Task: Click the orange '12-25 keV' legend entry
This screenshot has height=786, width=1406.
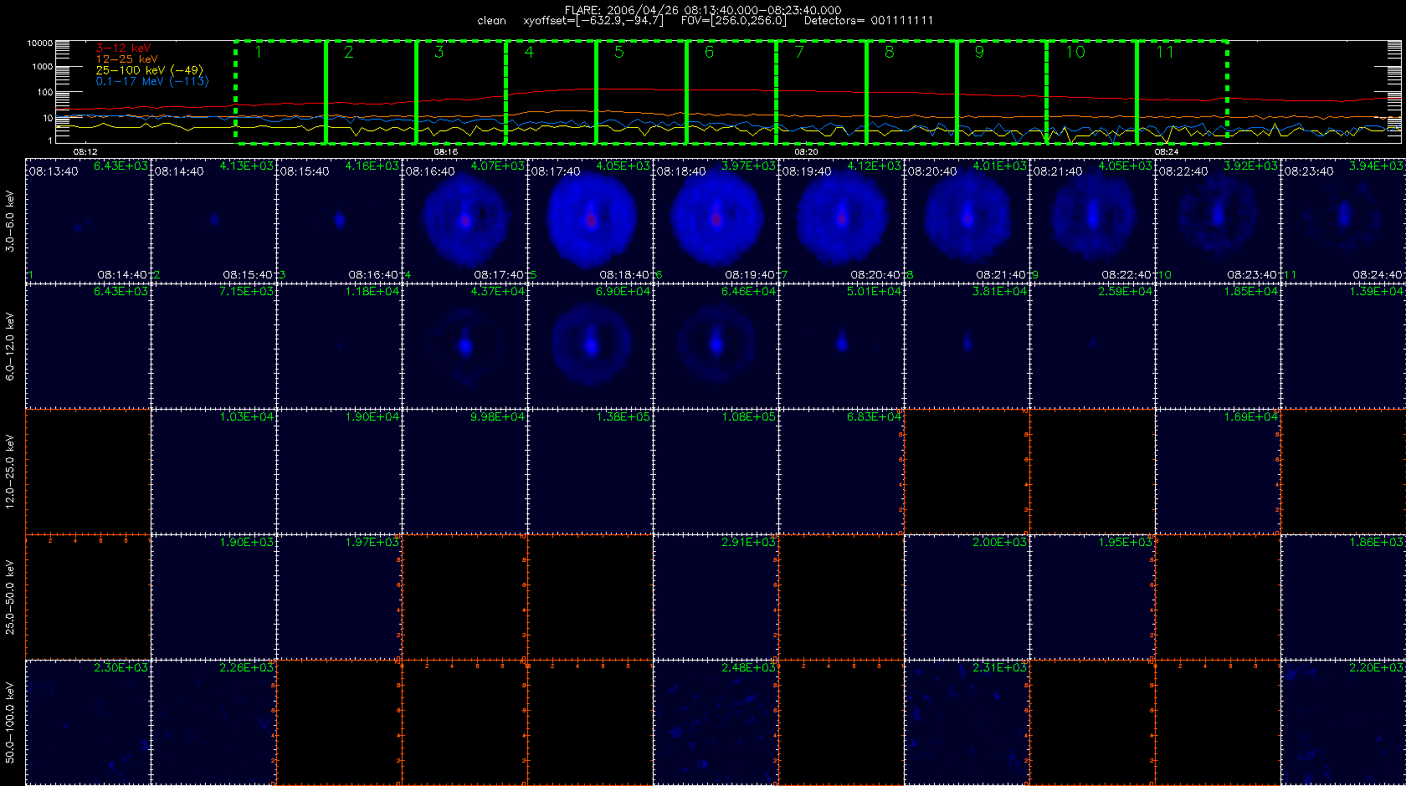Action: [126, 59]
